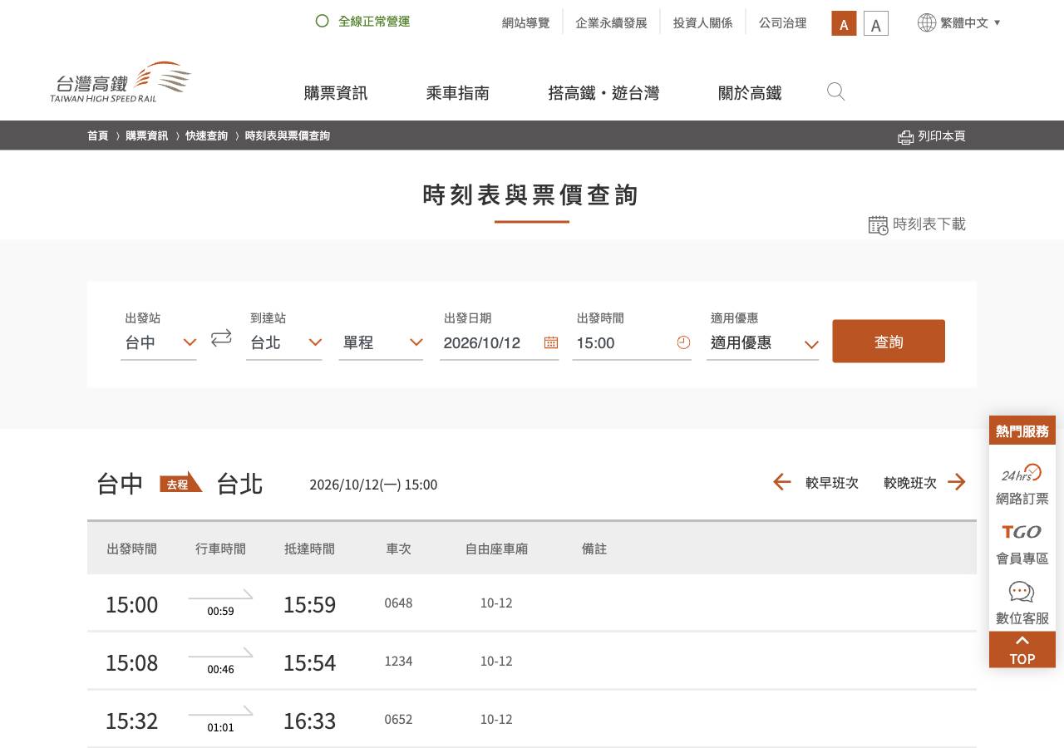The width and height of the screenshot is (1064, 748).
Task: Expand the 出發站 台中 dropdown
Action: click(159, 342)
